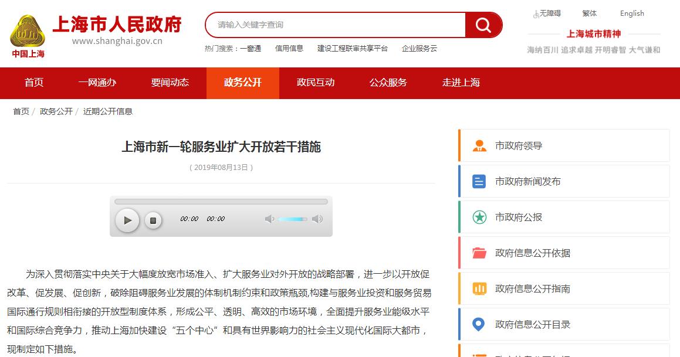Click the audio progress seek bar

(221, 202)
